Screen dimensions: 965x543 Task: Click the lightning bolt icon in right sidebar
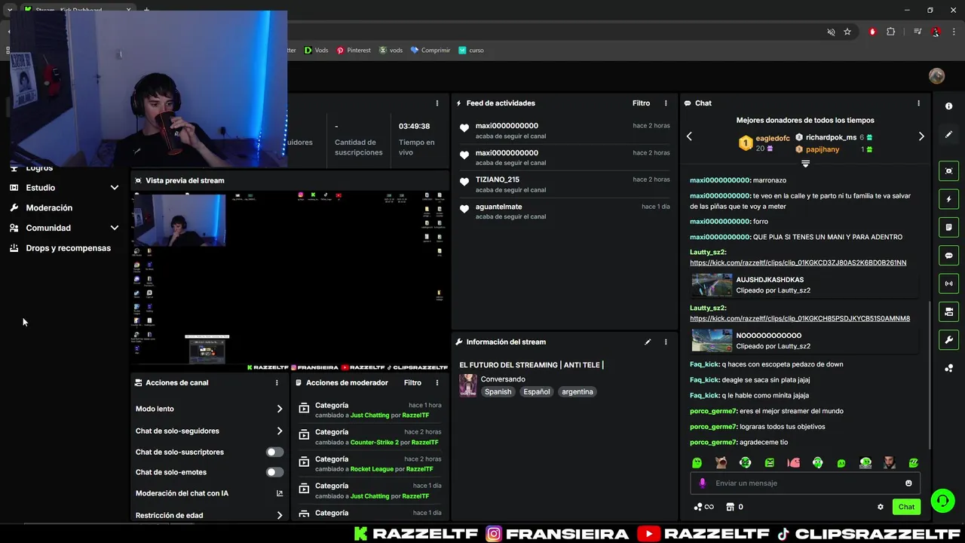click(948, 199)
